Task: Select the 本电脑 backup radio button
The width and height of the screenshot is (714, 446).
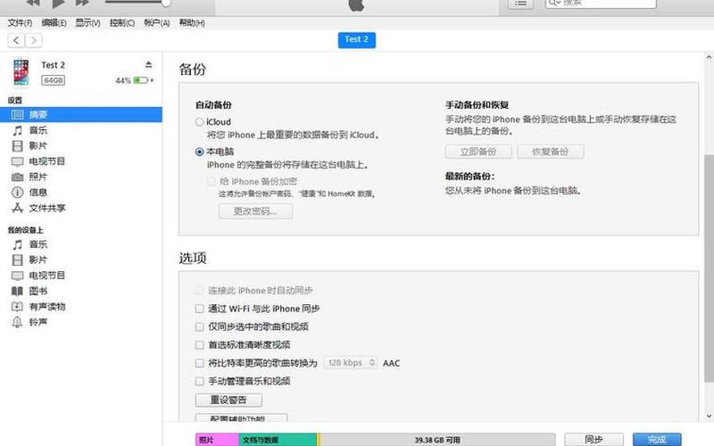Action: 199,152
